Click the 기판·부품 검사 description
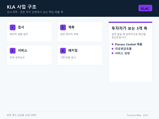Viewport: 159px width, 119px height. click(x=68, y=58)
